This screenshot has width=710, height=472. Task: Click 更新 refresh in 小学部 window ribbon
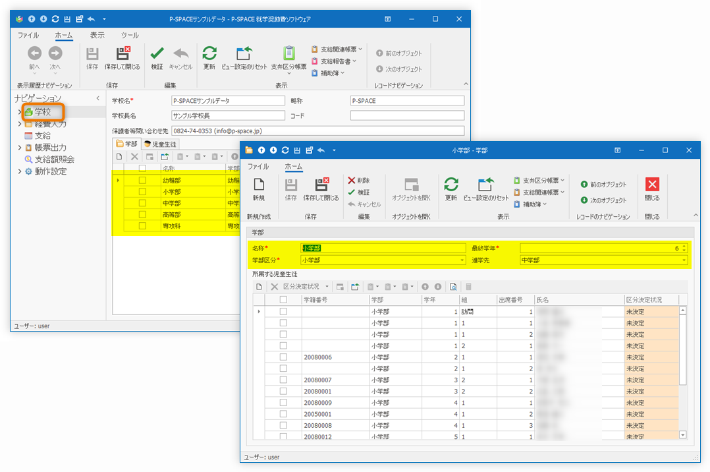click(x=451, y=190)
